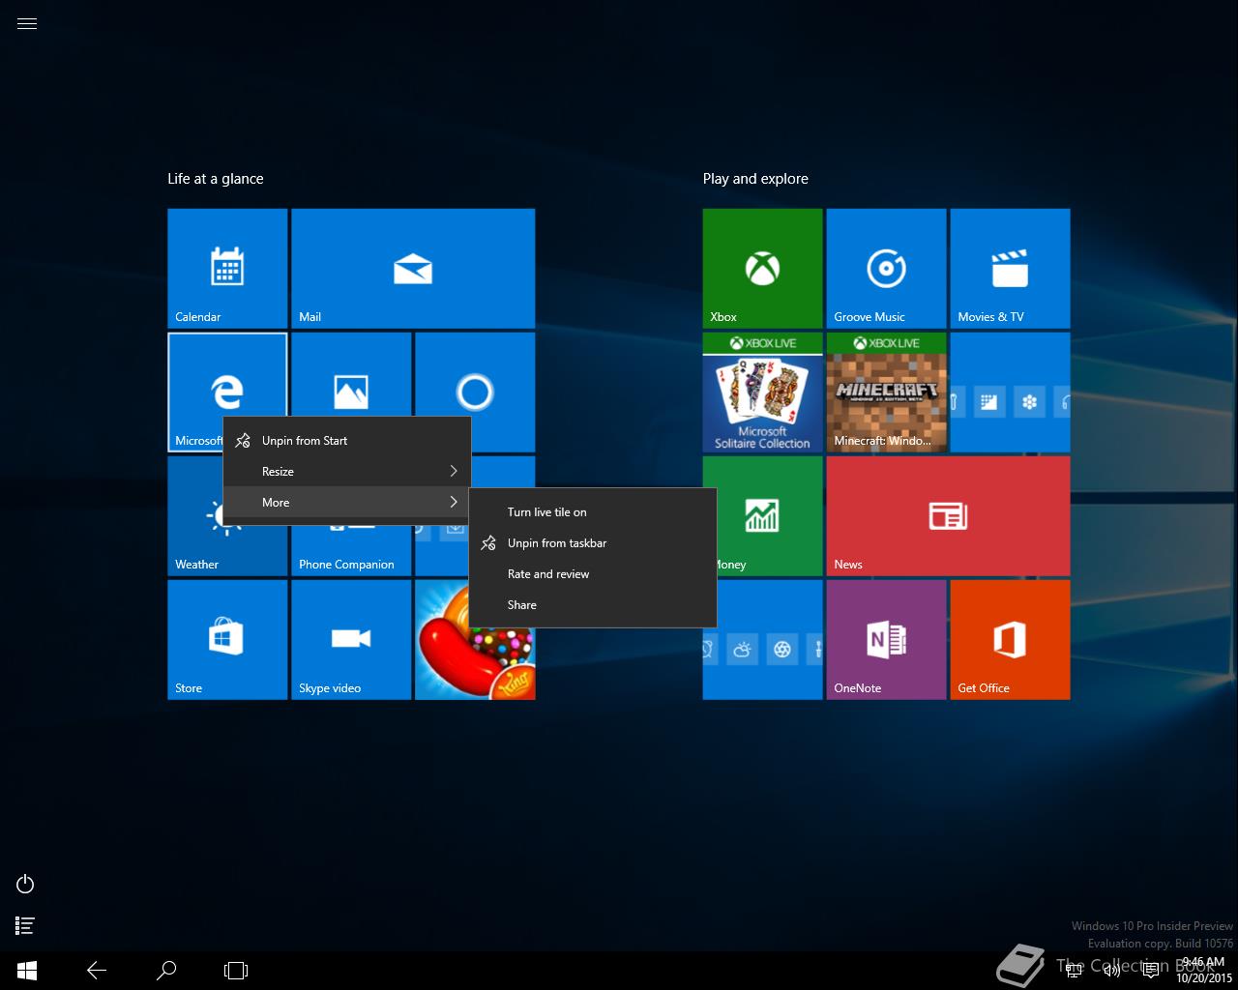Screen dimensions: 1238x990
Task: Open the Groove Music tile
Action: (x=887, y=269)
